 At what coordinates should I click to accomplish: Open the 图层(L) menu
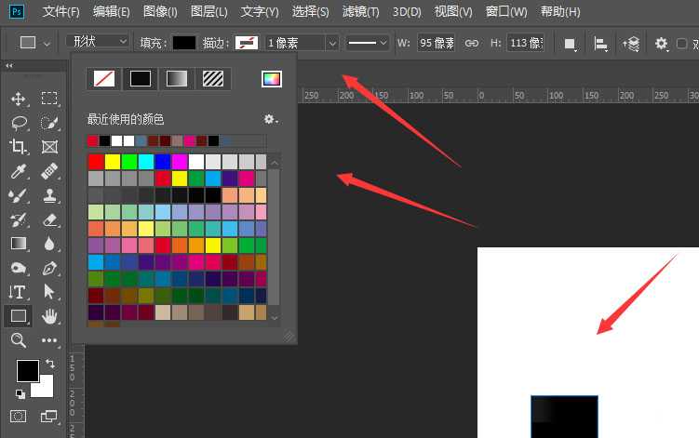(208, 12)
